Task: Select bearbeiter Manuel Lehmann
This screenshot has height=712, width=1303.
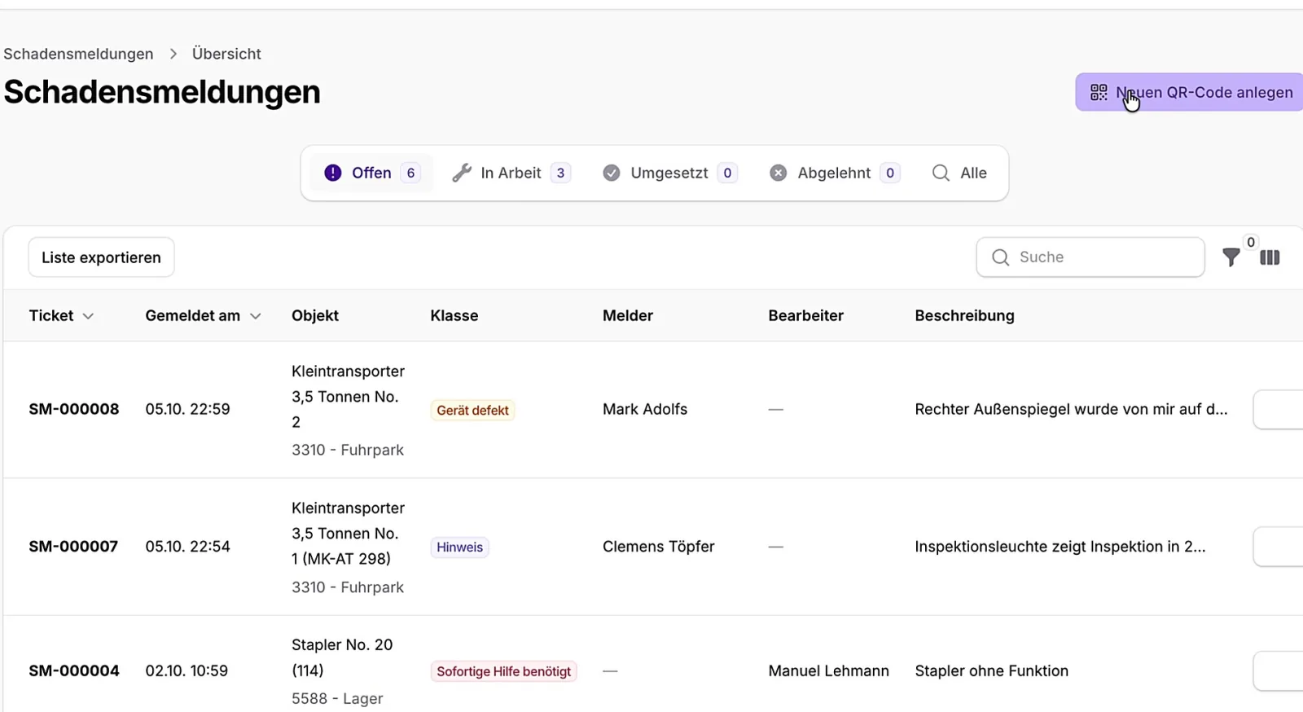Action: coord(829,671)
